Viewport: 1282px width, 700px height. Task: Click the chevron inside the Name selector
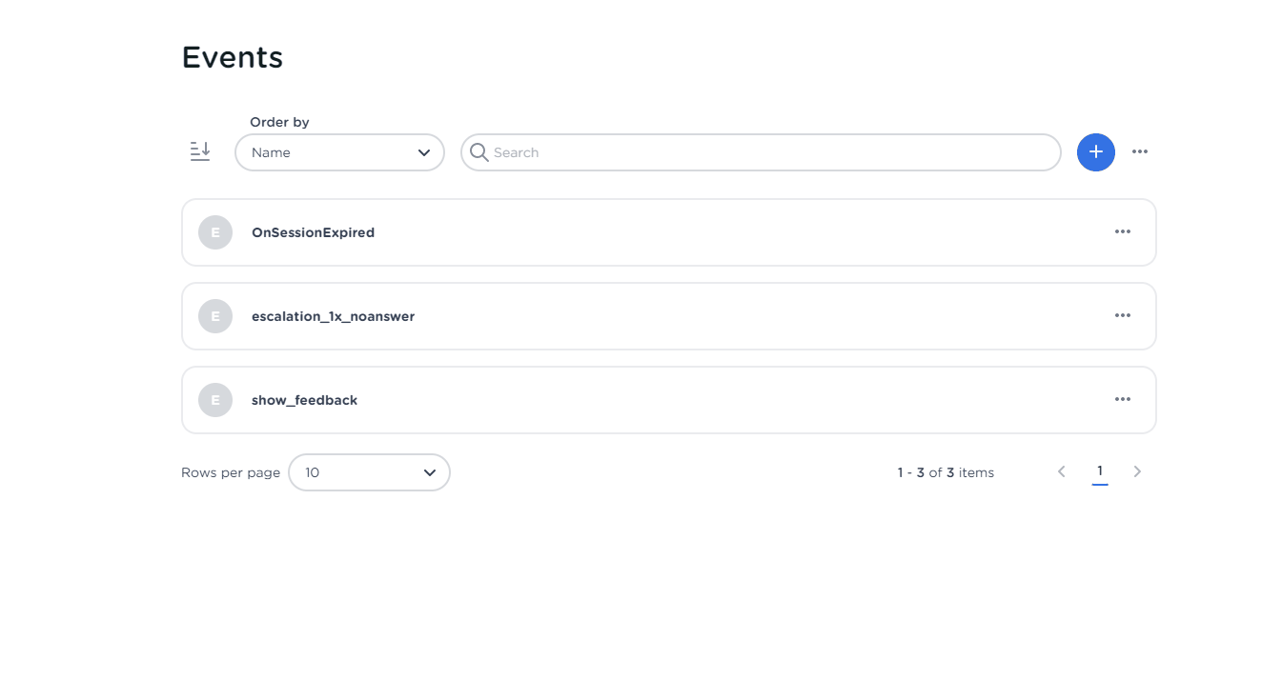click(x=423, y=152)
